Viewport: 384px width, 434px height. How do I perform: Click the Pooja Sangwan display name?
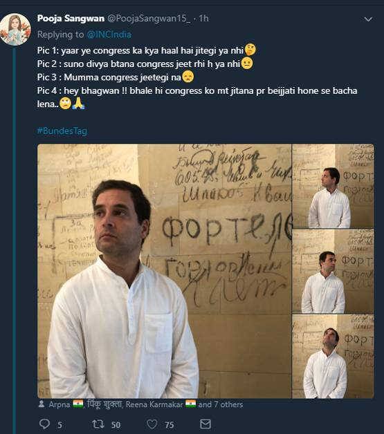[x=71, y=18]
